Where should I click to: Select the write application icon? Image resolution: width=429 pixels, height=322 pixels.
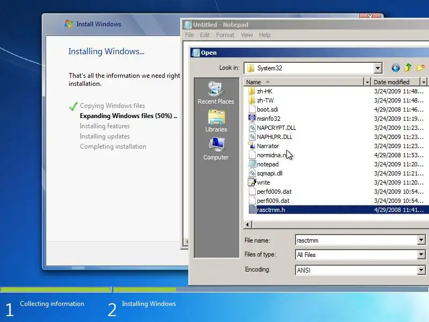(x=252, y=182)
